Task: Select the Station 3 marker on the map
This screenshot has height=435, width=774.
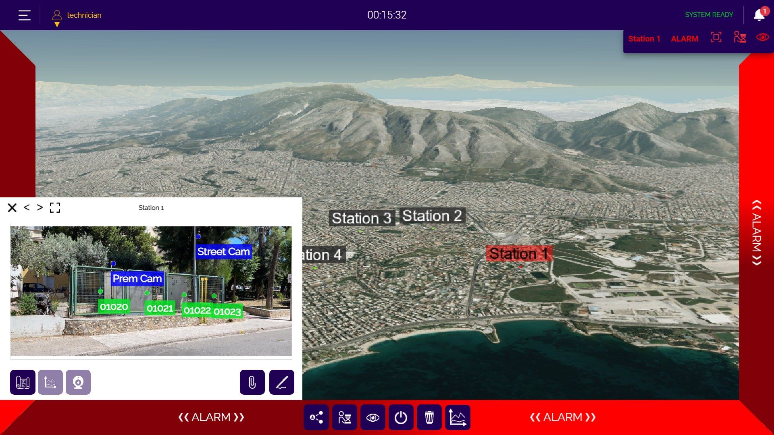Action: coord(362,218)
